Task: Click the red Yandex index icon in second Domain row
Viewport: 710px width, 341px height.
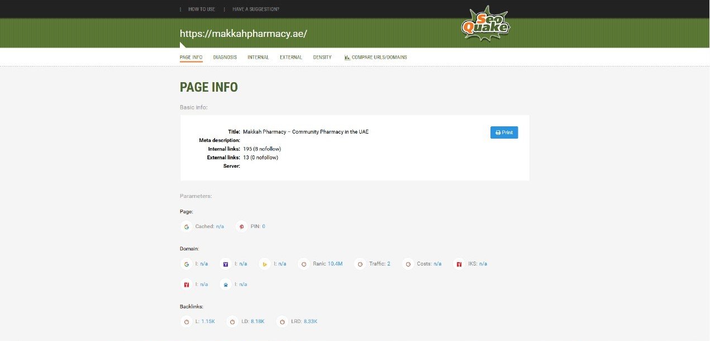Action: tap(187, 285)
